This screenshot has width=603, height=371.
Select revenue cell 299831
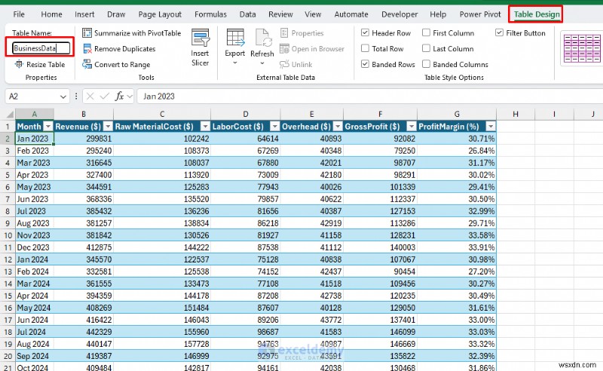(x=84, y=139)
